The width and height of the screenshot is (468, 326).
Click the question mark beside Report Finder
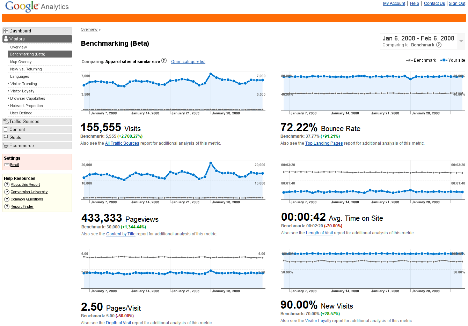(x=7, y=207)
